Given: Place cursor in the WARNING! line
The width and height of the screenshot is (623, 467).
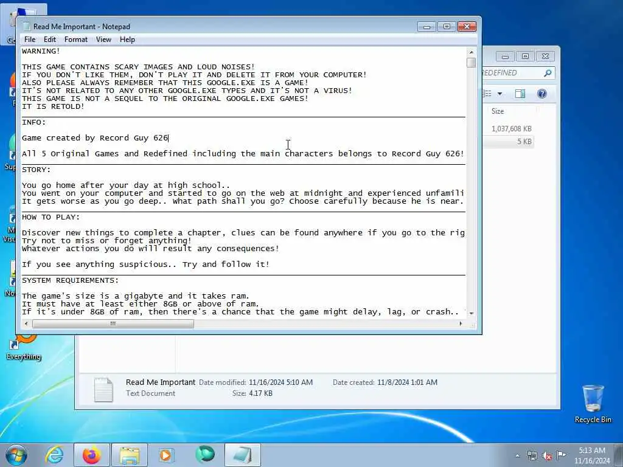Looking at the screenshot, I should pos(41,51).
